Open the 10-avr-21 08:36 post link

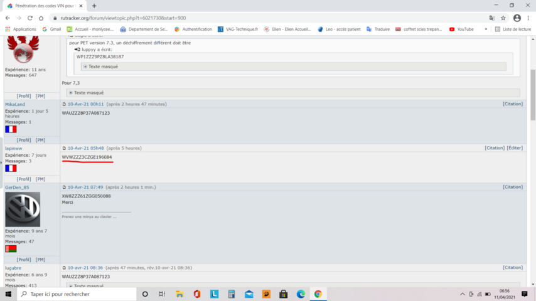(x=85, y=268)
